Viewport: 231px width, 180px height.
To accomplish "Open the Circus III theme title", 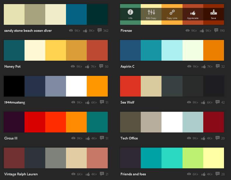I will click(11, 138).
